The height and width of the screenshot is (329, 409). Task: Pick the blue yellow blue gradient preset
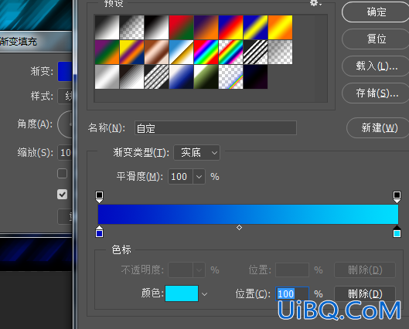(255, 27)
